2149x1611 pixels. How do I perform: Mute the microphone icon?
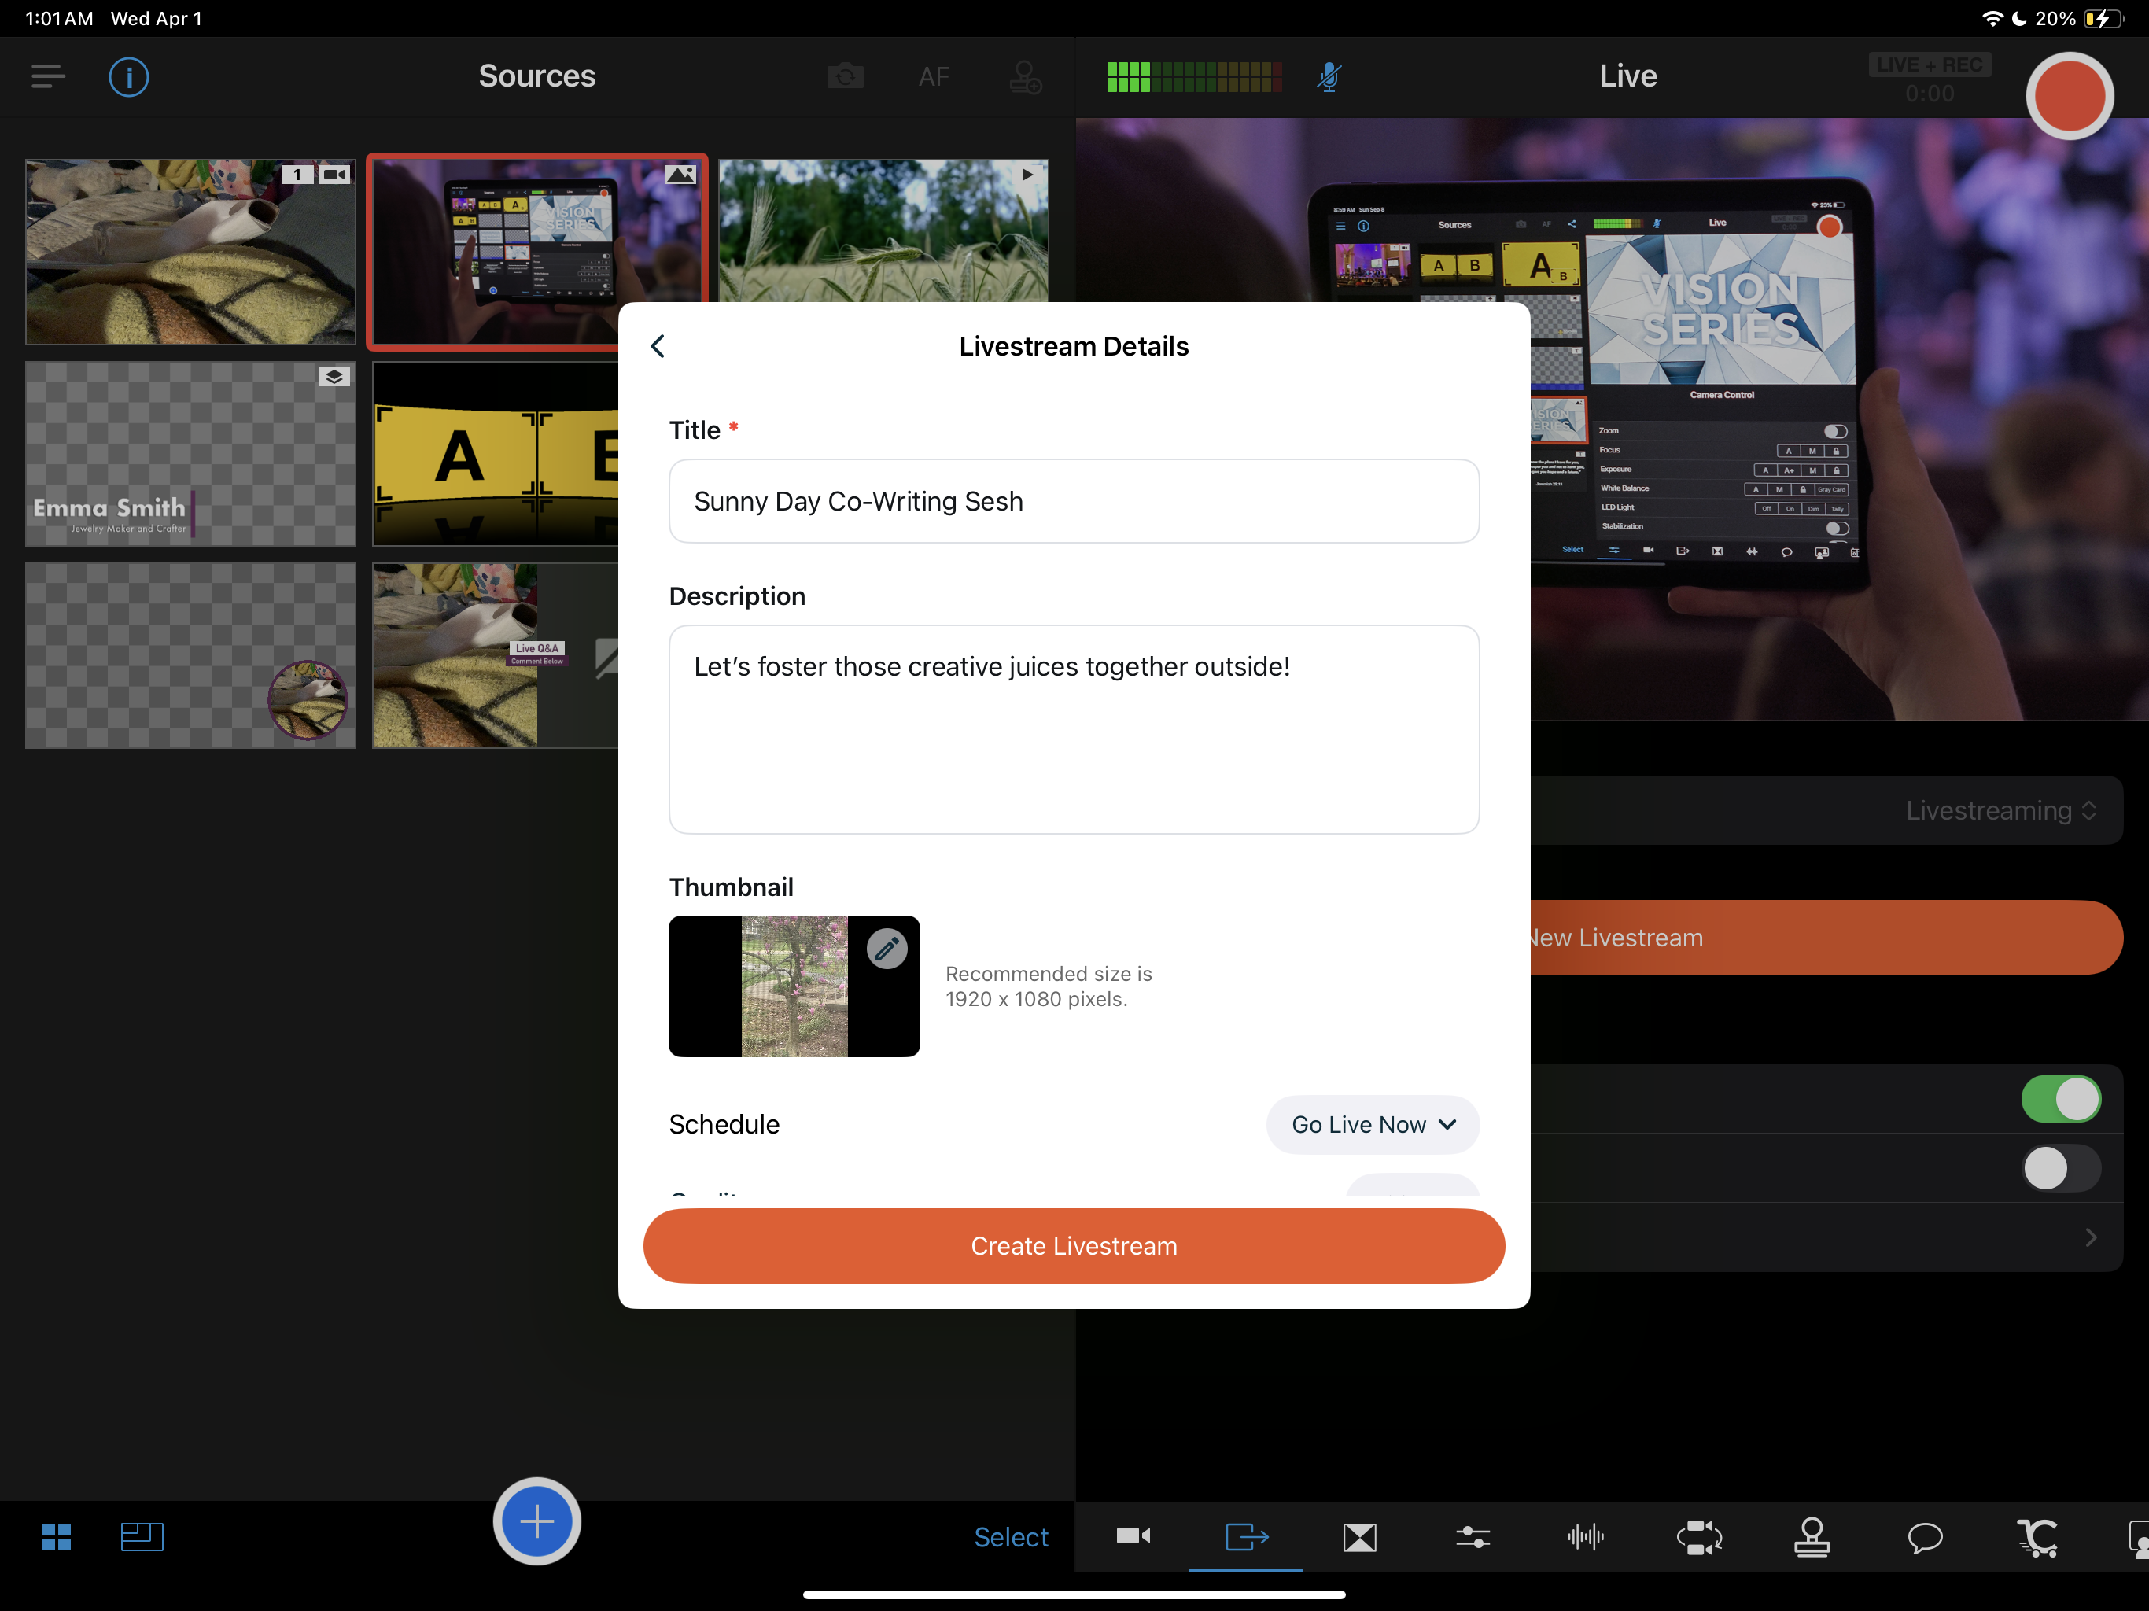(1328, 77)
